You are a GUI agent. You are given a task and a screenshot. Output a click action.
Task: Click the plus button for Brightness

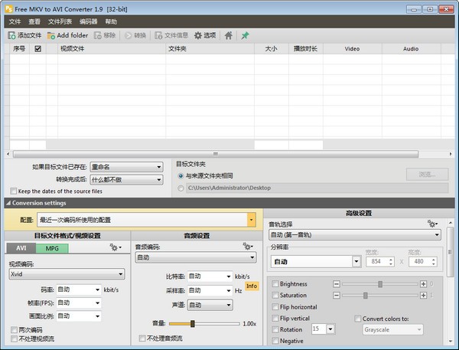pos(423,284)
